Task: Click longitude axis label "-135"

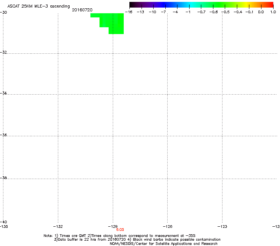Action: pyautogui.click(x=4, y=227)
